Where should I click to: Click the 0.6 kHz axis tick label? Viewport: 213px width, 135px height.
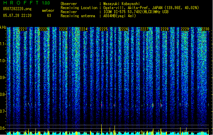click(x=3, y=128)
